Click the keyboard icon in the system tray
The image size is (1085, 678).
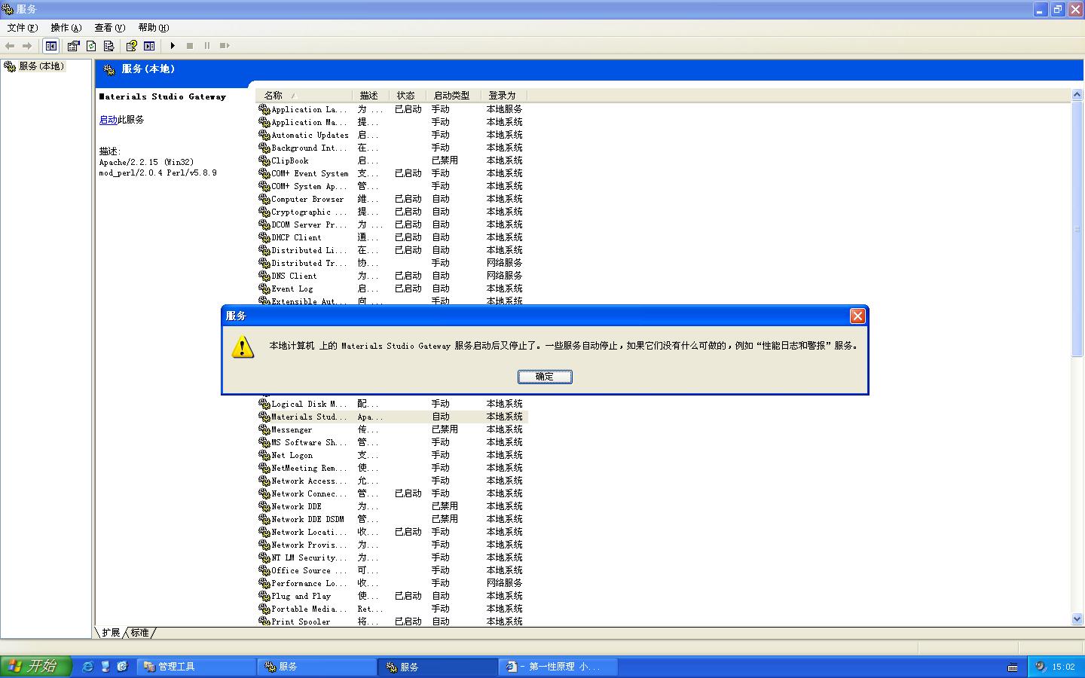[1013, 667]
